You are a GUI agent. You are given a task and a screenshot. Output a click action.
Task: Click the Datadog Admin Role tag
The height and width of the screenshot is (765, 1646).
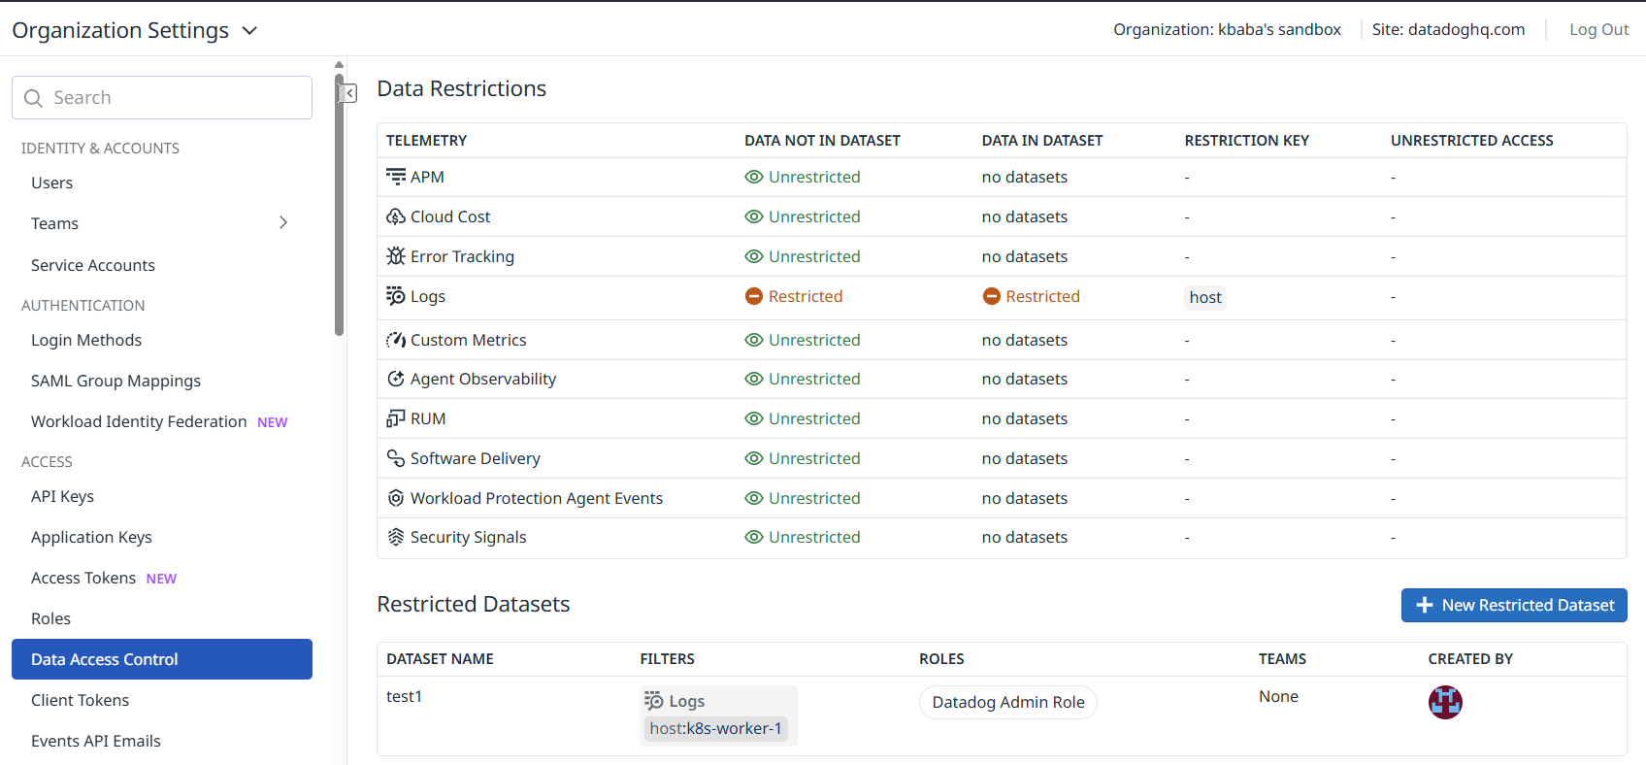[1008, 702]
